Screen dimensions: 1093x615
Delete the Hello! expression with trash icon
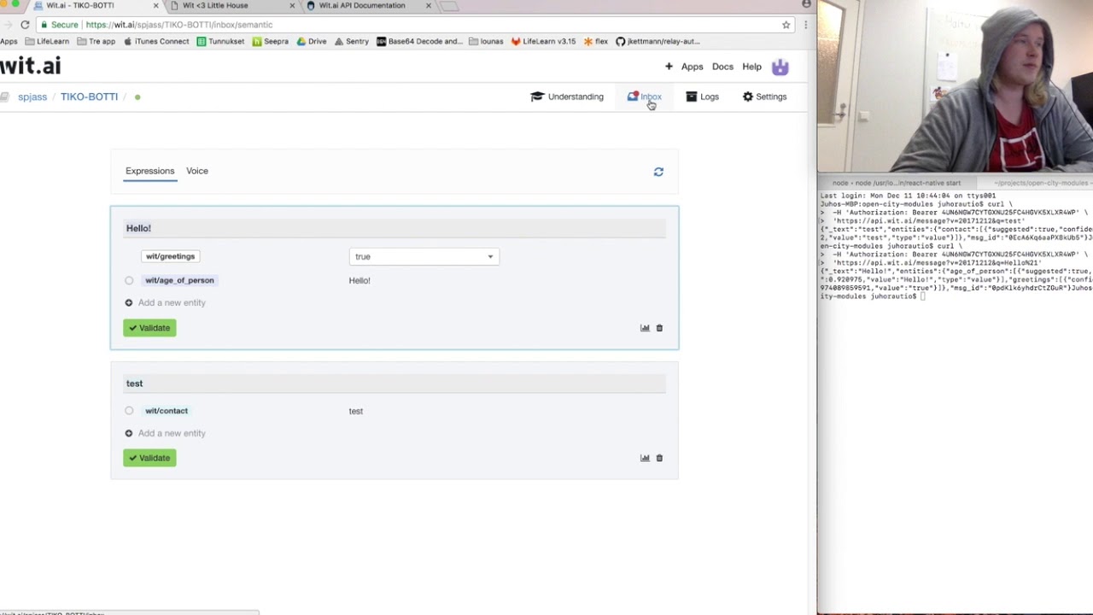click(x=659, y=328)
